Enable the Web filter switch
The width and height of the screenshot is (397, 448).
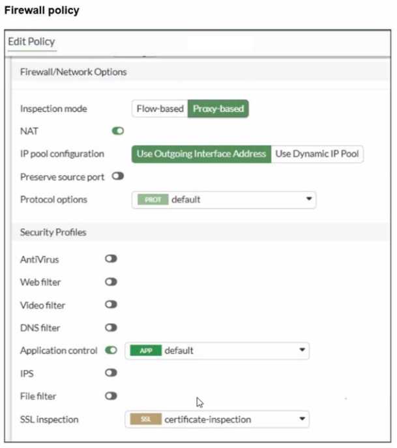[x=111, y=282]
